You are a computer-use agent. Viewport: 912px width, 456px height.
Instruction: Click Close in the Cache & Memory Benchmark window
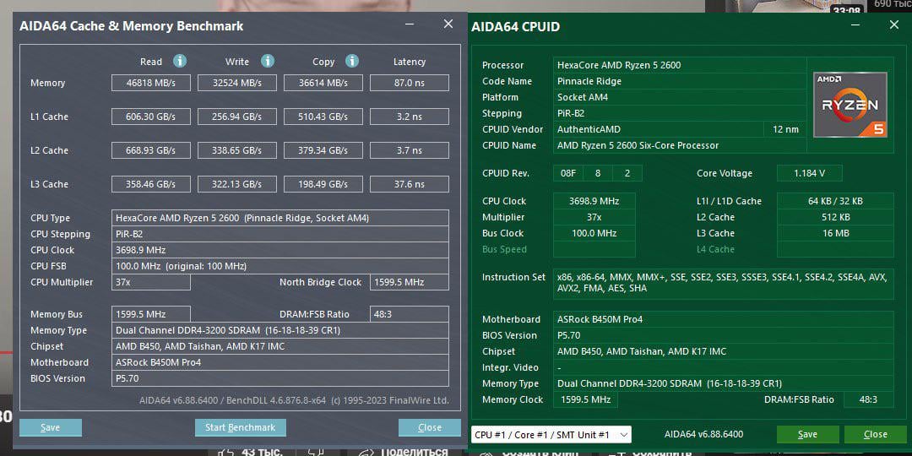429,427
